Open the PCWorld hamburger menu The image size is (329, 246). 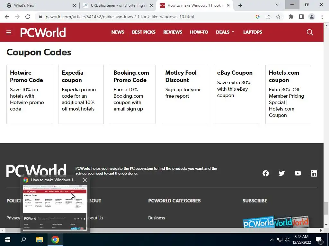coord(9,32)
